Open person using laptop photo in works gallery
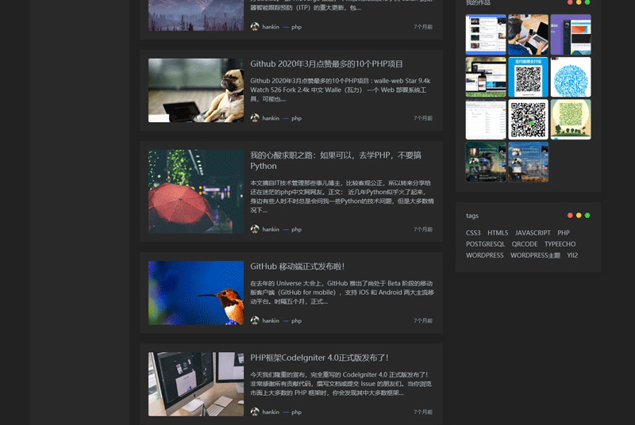This screenshot has height=425, width=635. tap(528, 34)
